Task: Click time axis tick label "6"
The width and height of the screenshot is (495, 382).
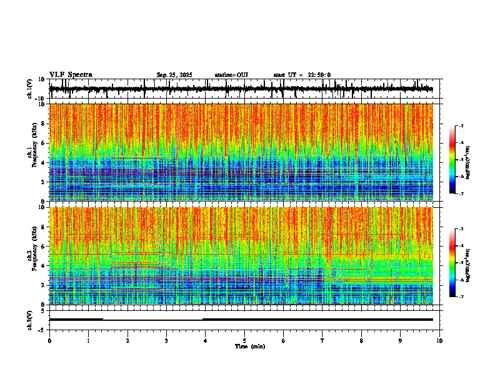Action: click(284, 341)
